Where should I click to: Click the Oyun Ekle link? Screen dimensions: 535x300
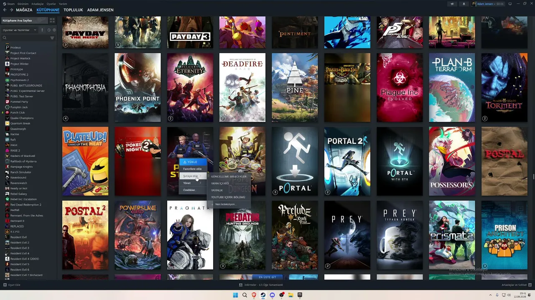click(14, 285)
